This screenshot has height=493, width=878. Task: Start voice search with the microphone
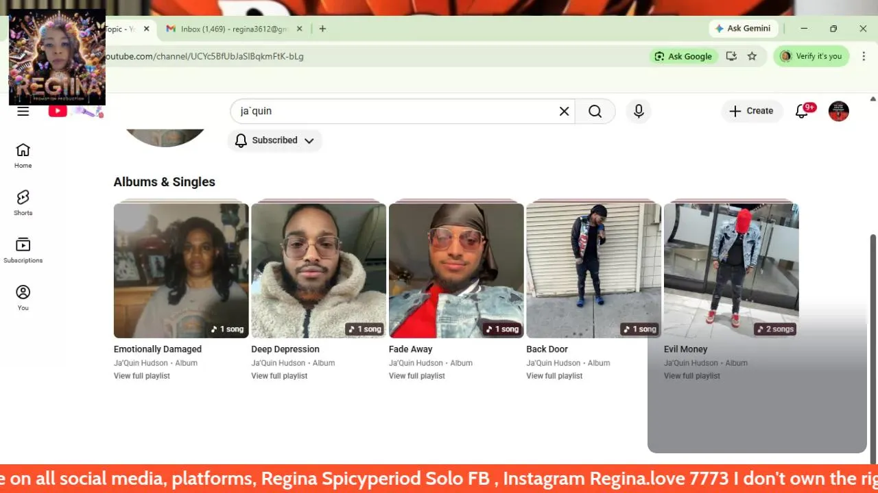click(639, 111)
